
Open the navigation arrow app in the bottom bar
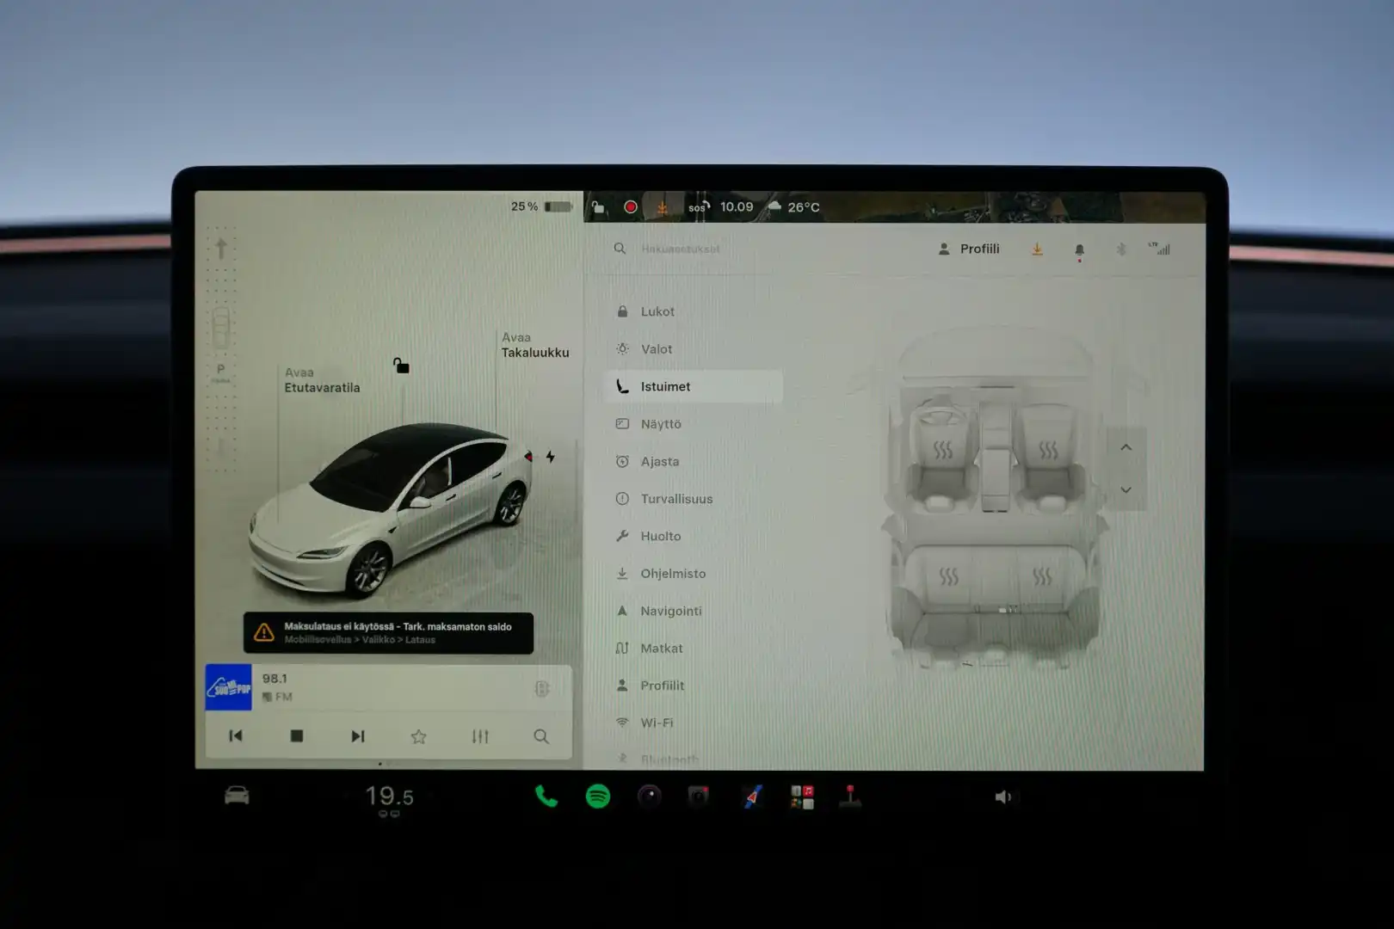tap(752, 797)
